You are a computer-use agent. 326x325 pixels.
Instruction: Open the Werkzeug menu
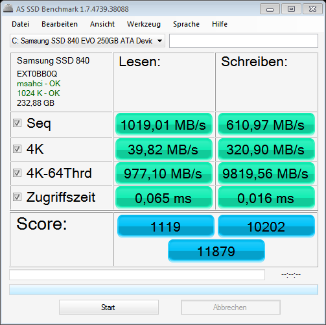[x=144, y=24]
